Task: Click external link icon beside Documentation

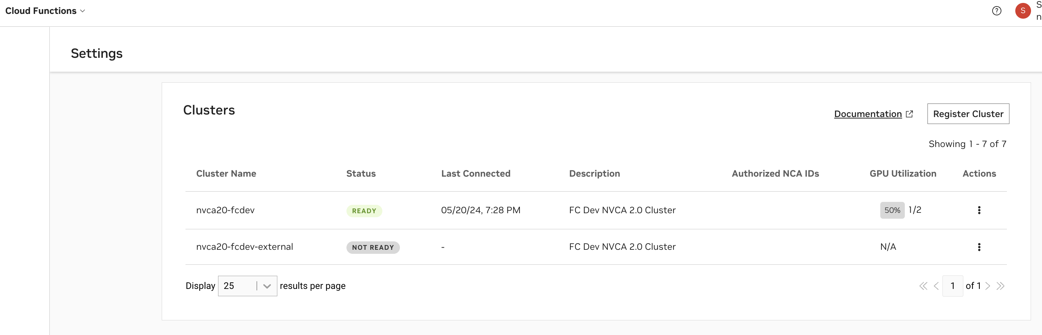Action: click(x=909, y=114)
